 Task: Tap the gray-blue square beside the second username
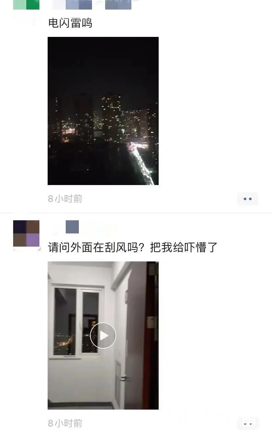tap(72, 227)
